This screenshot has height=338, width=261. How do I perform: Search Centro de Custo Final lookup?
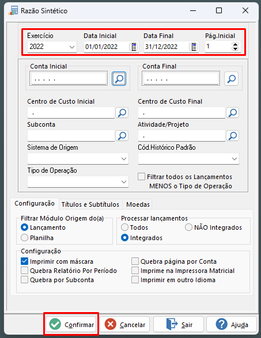[233, 112]
